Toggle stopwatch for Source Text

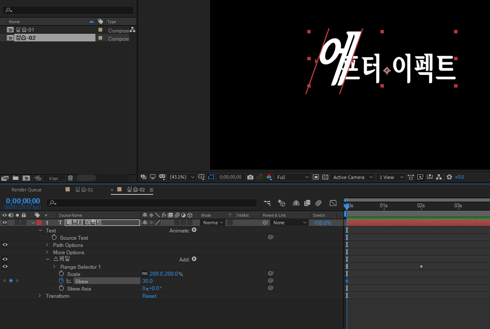(x=54, y=238)
